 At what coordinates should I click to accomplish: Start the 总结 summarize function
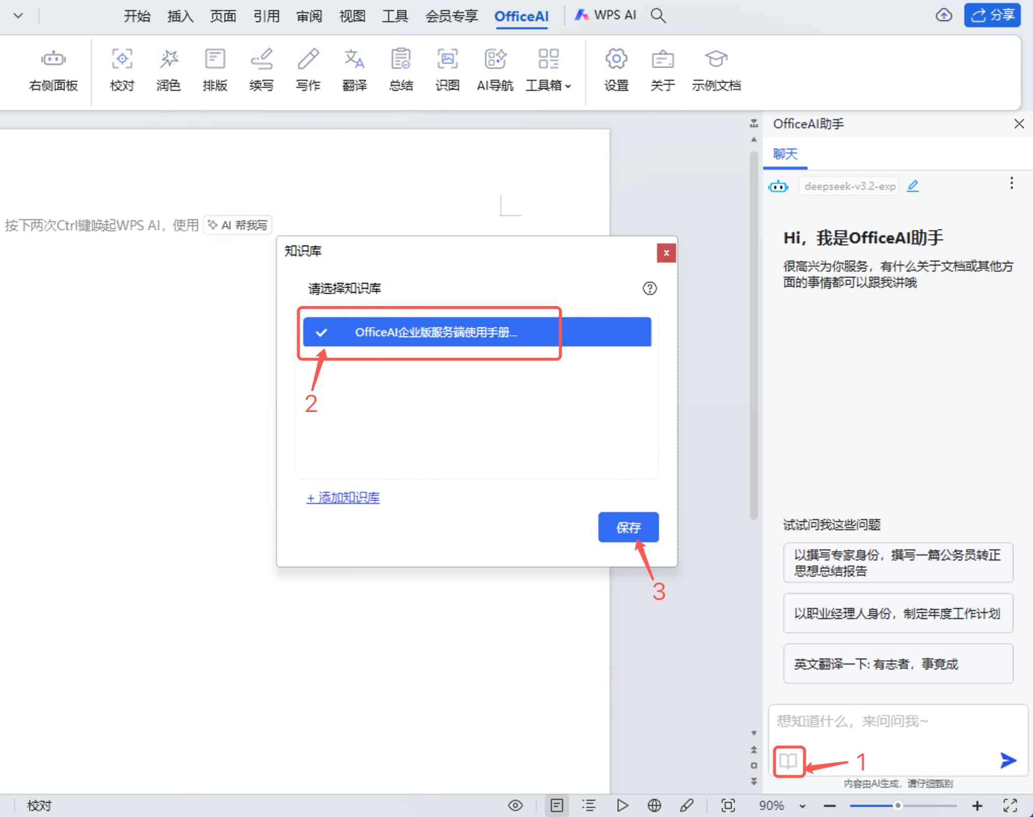401,70
